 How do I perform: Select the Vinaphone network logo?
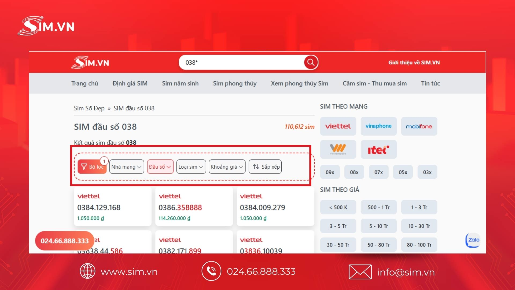coord(378,126)
